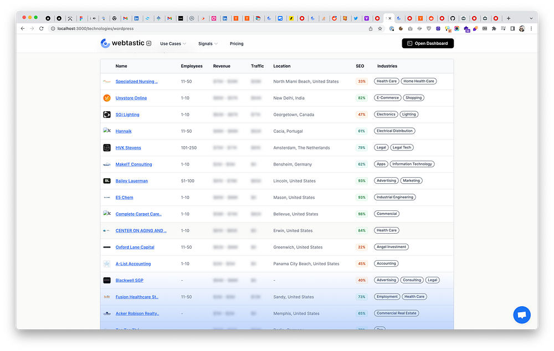The image size is (554, 351).
Task: Click the SEO column header
Action: pos(360,66)
